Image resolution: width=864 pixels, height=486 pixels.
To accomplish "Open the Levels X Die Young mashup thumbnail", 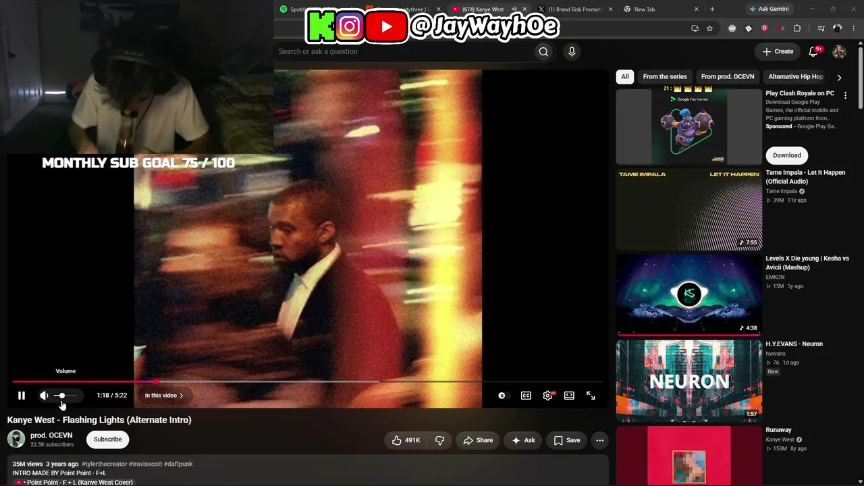I will point(689,295).
